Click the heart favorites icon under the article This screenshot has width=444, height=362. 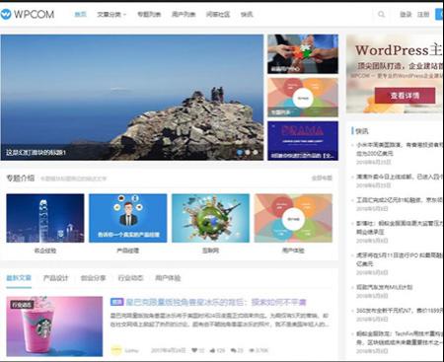click(194, 350)
